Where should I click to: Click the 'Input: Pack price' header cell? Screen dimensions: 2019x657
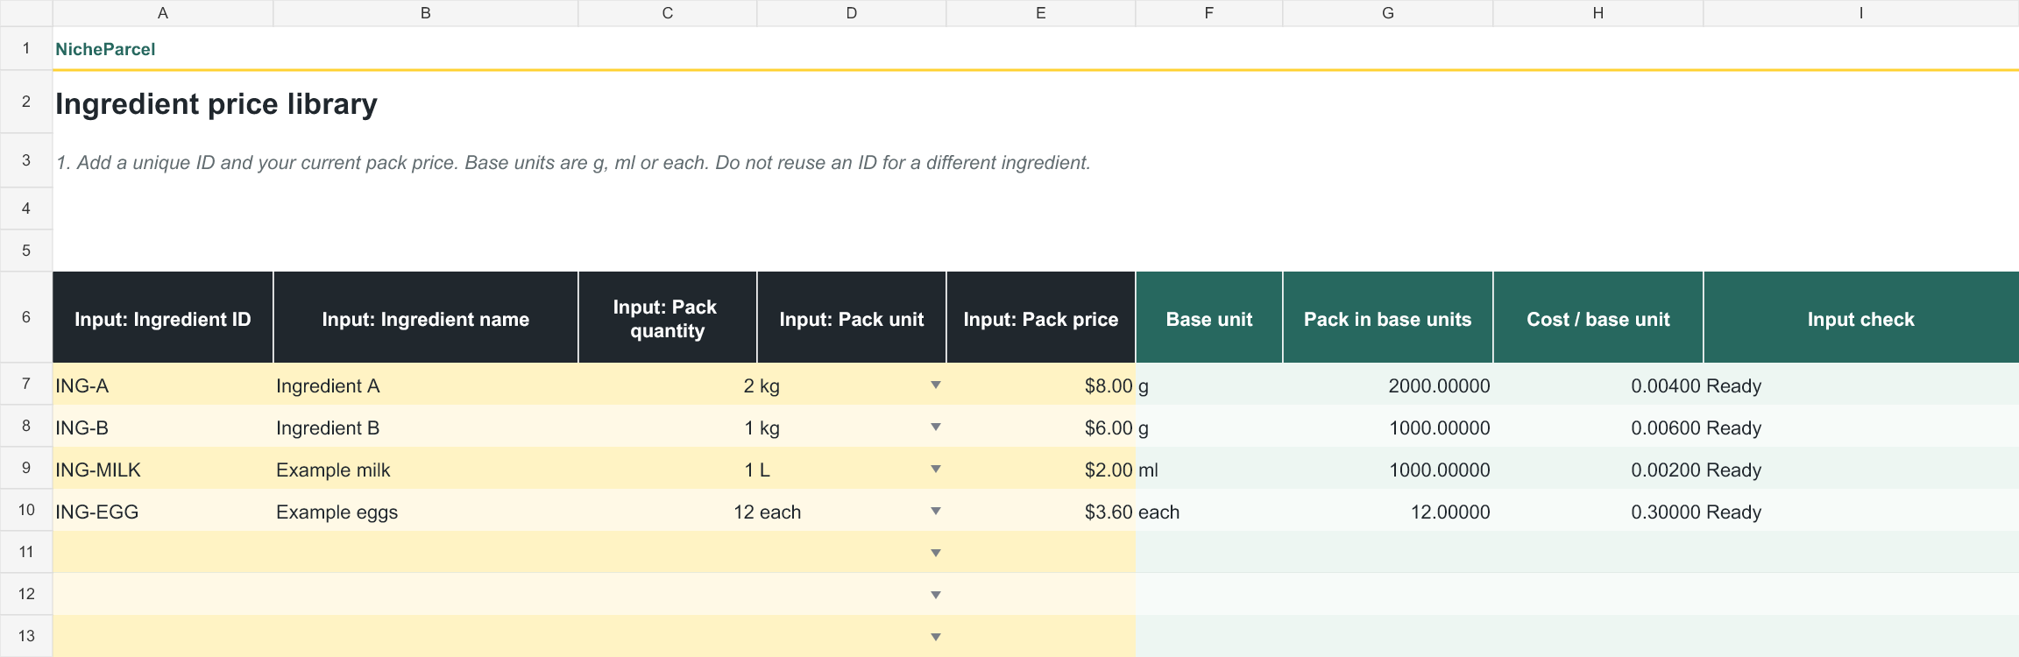pos(1041,317)
